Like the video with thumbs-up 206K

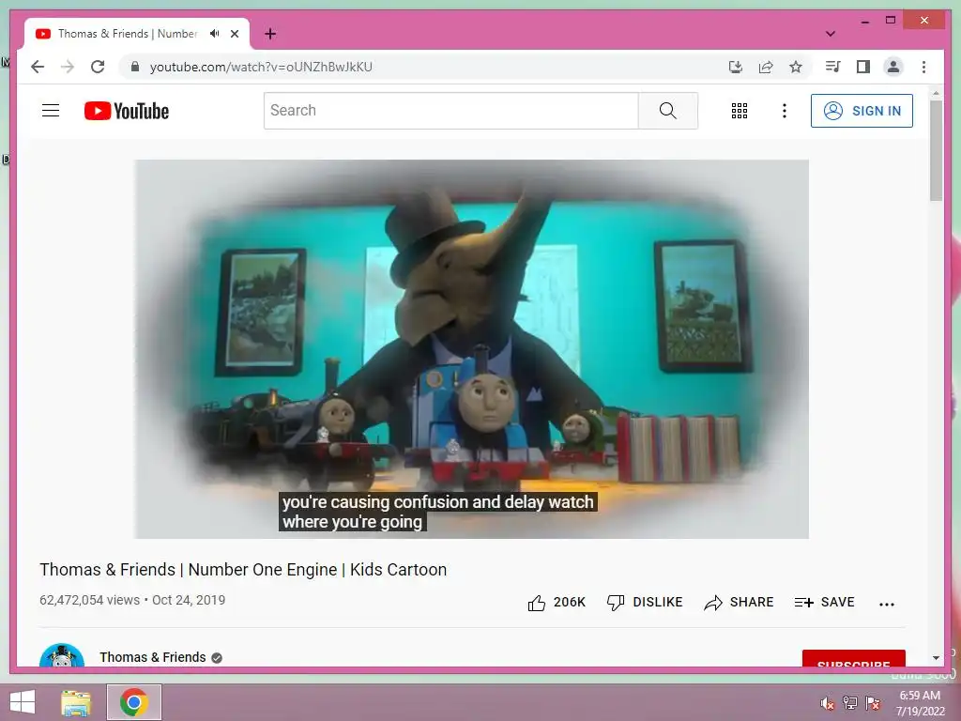557,603
